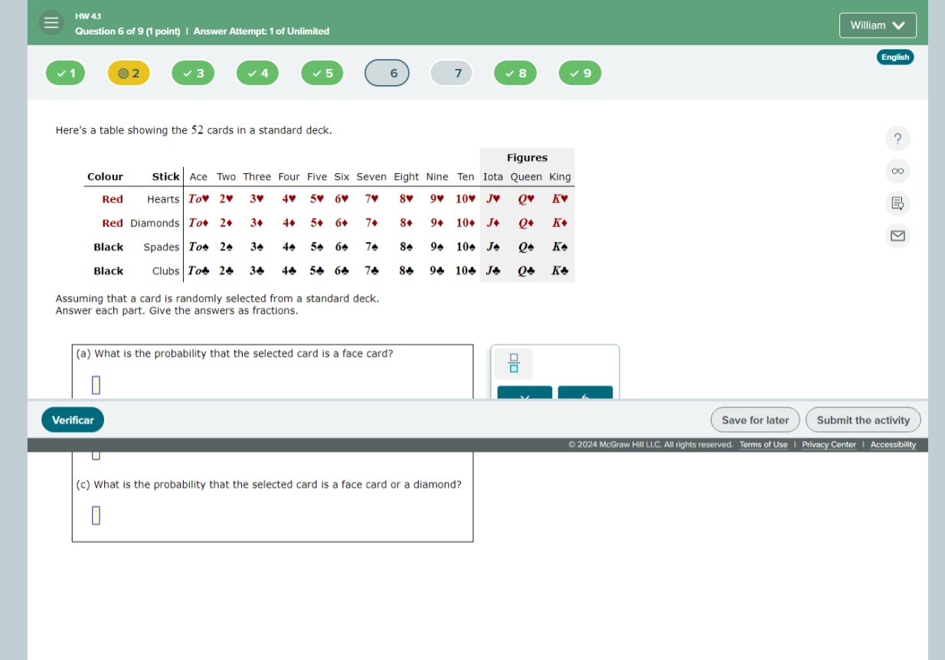Image resolution: width=945 pixels, height=660 pixels.
Task: Click the glasses (read aloud) icon
Action: [x=898, y=171]
